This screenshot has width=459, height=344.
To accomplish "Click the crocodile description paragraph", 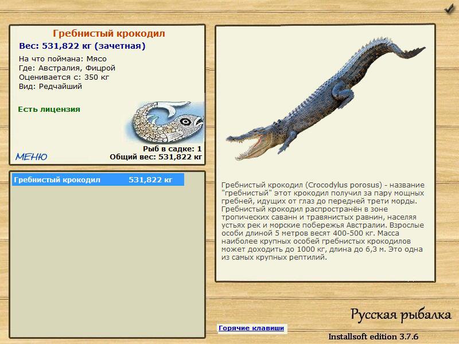I will click(x=323, y=221).
